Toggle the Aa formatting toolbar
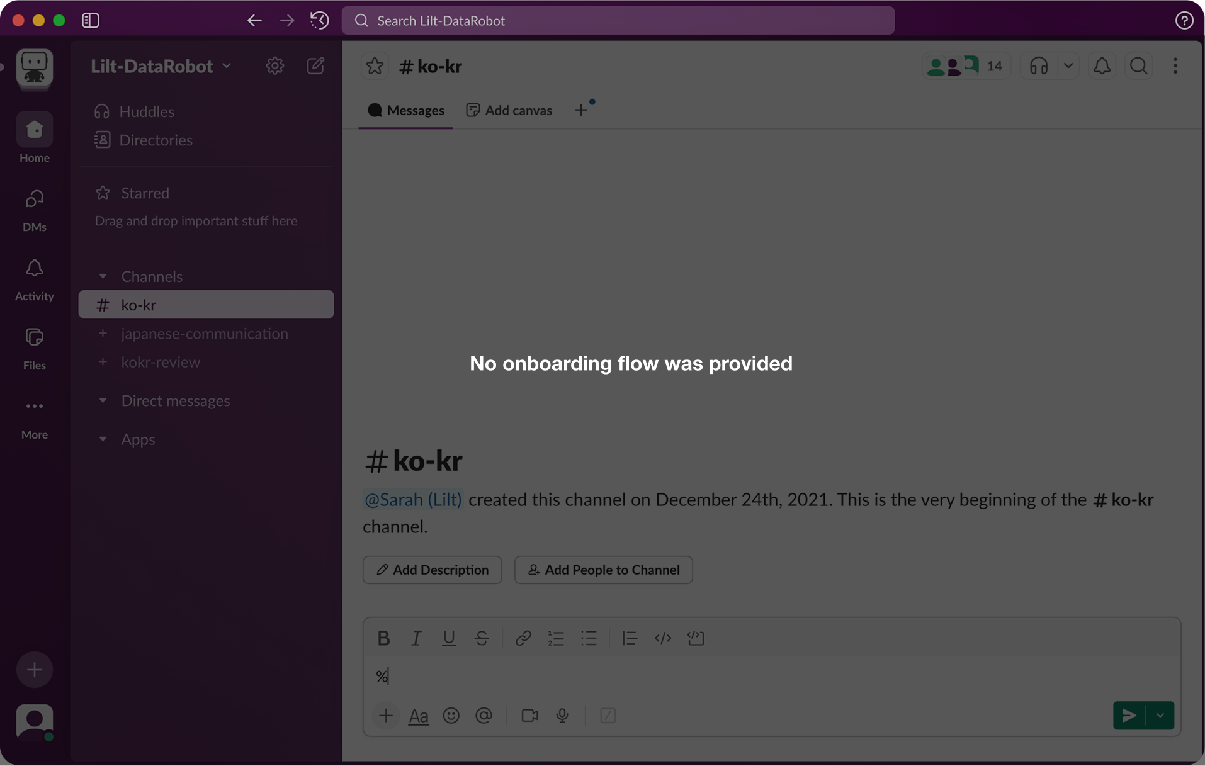The height and width of the screenshot is (766, 1205). 419,716
